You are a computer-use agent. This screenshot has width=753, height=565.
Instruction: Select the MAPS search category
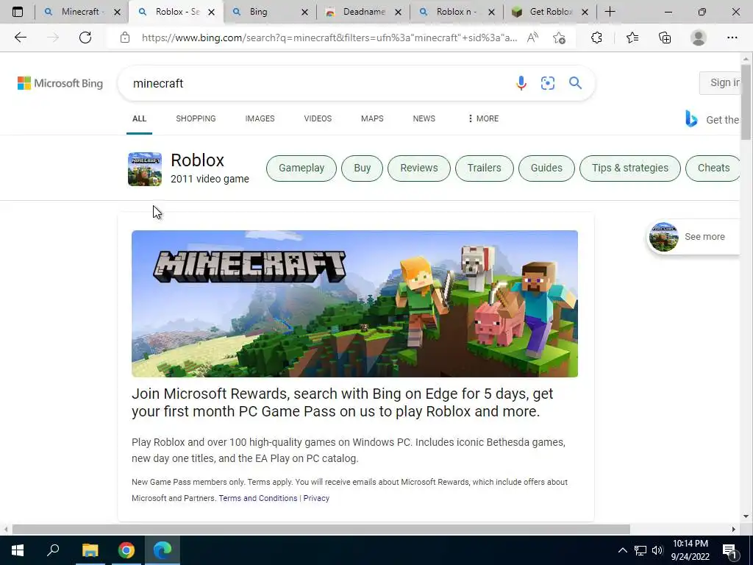[372, 118]
